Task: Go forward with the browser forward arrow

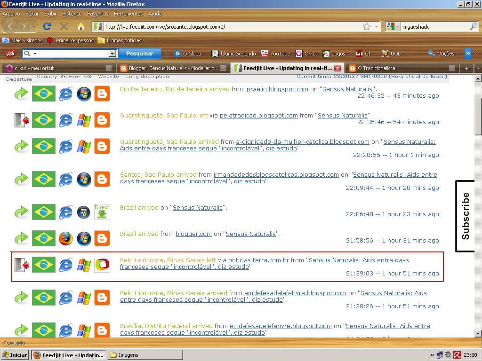Action: pyautogui.click(x=24, y=26)
